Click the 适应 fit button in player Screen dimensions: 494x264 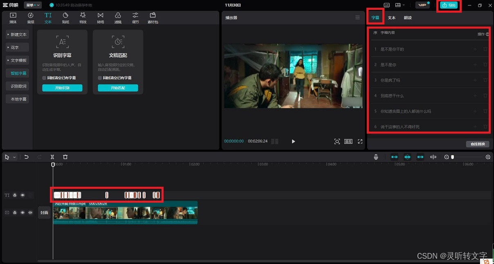pos(348,141)
